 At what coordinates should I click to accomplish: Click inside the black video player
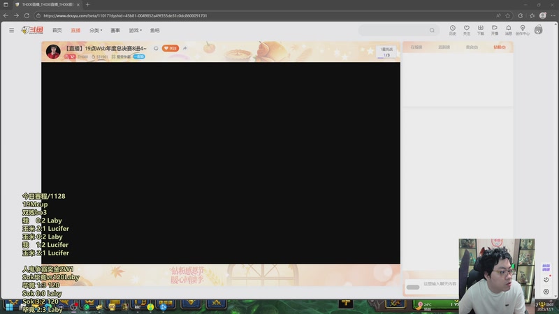coord(221,163)
